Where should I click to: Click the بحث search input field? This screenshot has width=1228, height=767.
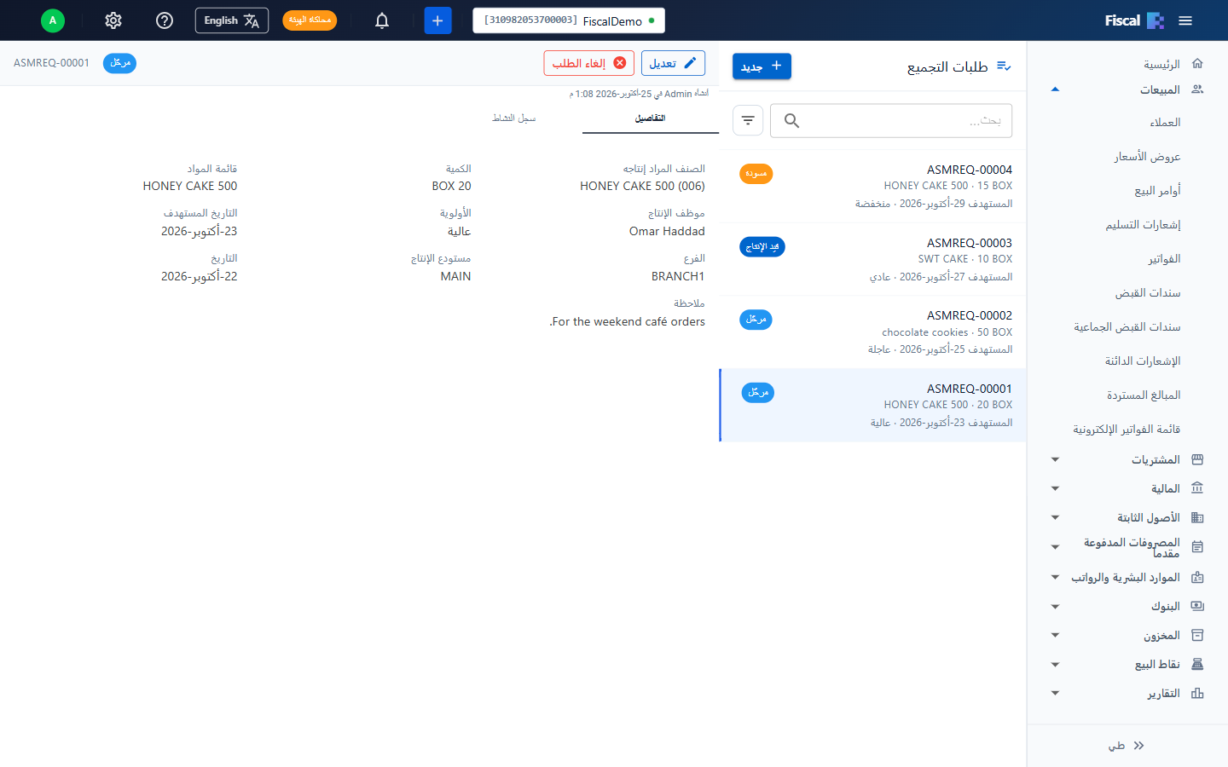(891, 121)
